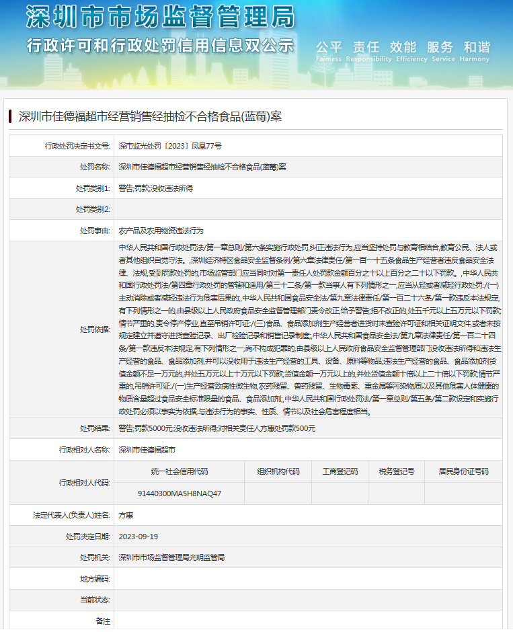Click the 税务登记号 column header
Viewport: 513px width, 632px height.
397,471
